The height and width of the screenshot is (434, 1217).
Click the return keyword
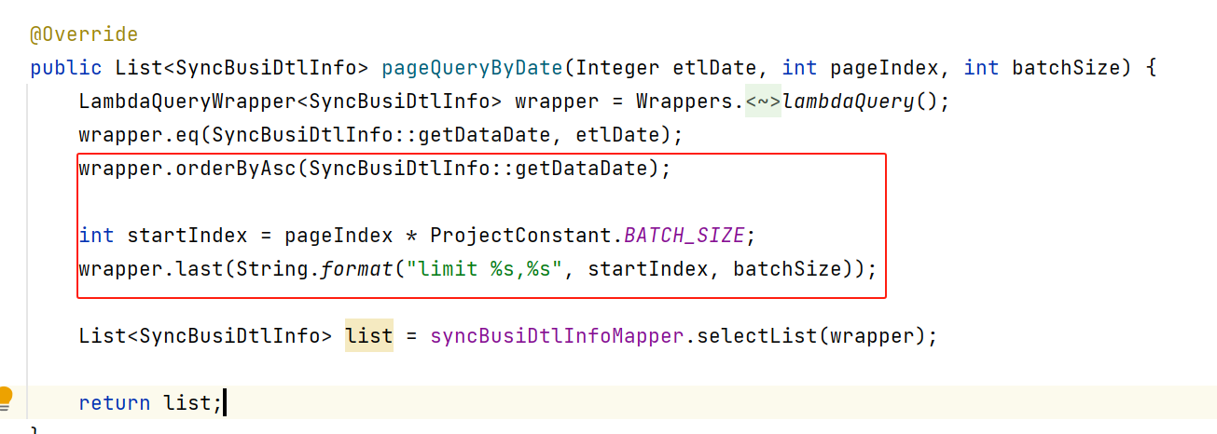pyautogui.click(x=114, y=403)
